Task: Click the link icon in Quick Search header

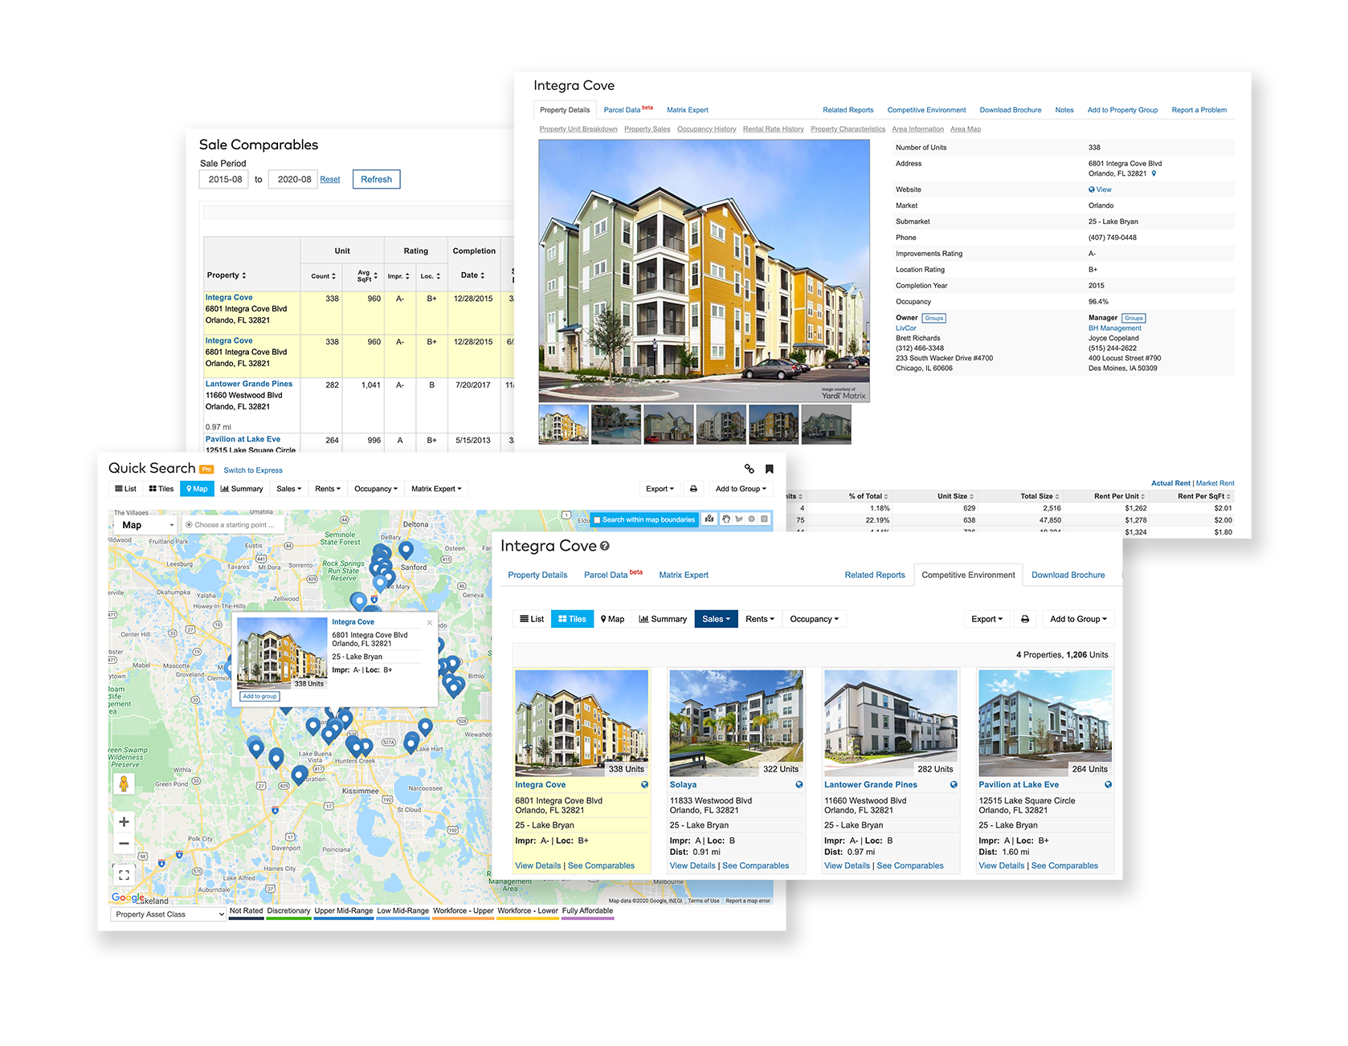Action: [x=749, y=469]
